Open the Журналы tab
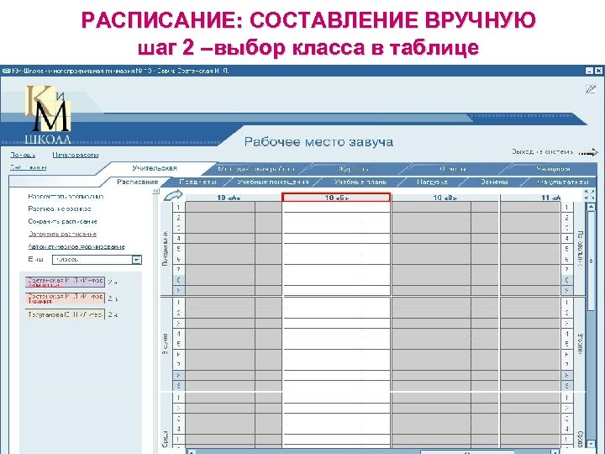The image size is (605, 454). pyautogui.click(x=353, y=169)
